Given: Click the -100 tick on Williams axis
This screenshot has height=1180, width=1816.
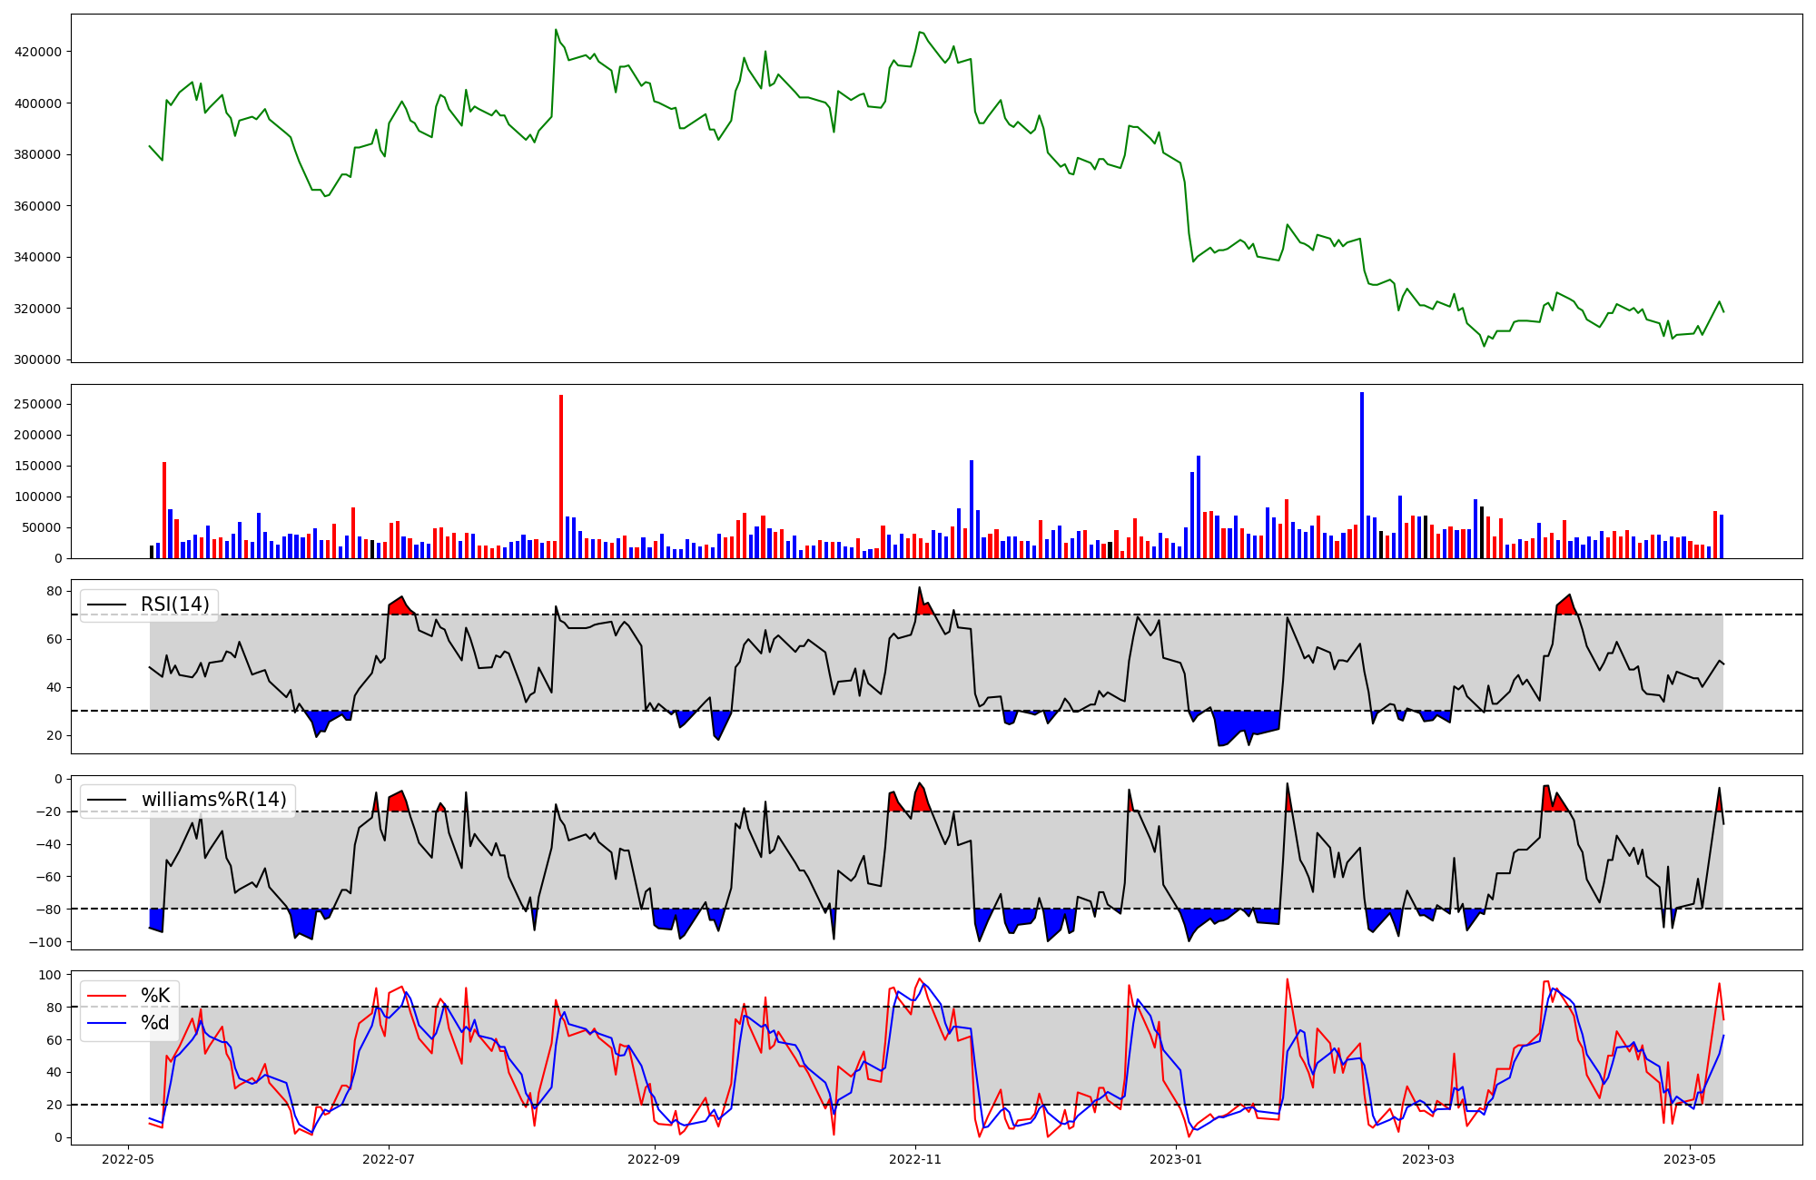Looking at the screenshot, I should click(x=44, y=942).
